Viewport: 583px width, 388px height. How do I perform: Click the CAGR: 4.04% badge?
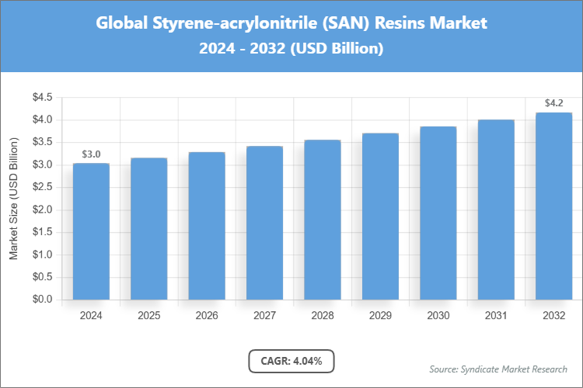(x=291, y=361)
